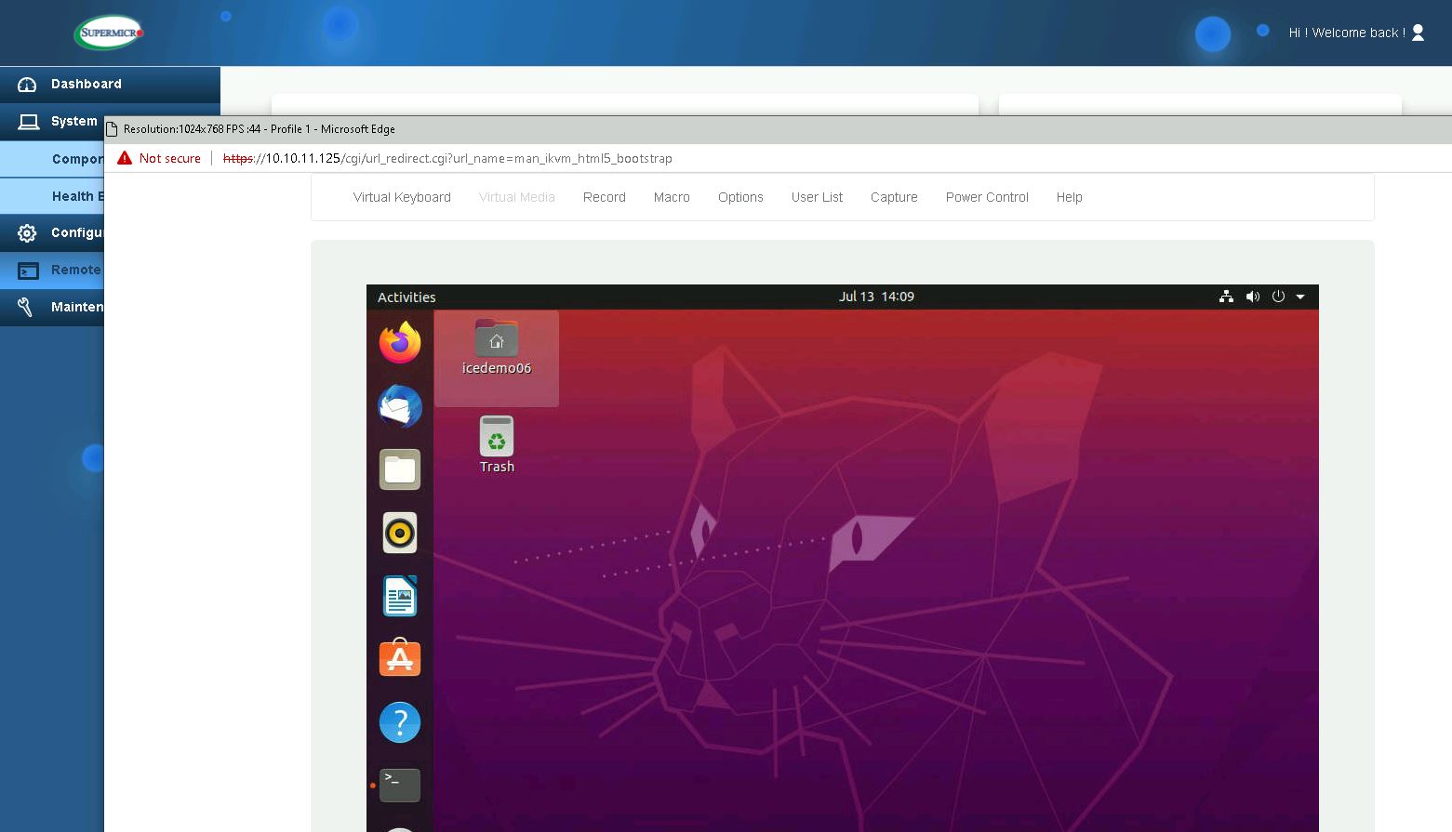Screen dimensions: 1452x832
Task: Open the Help icon in the dock
Action: [x=400, y=722]
